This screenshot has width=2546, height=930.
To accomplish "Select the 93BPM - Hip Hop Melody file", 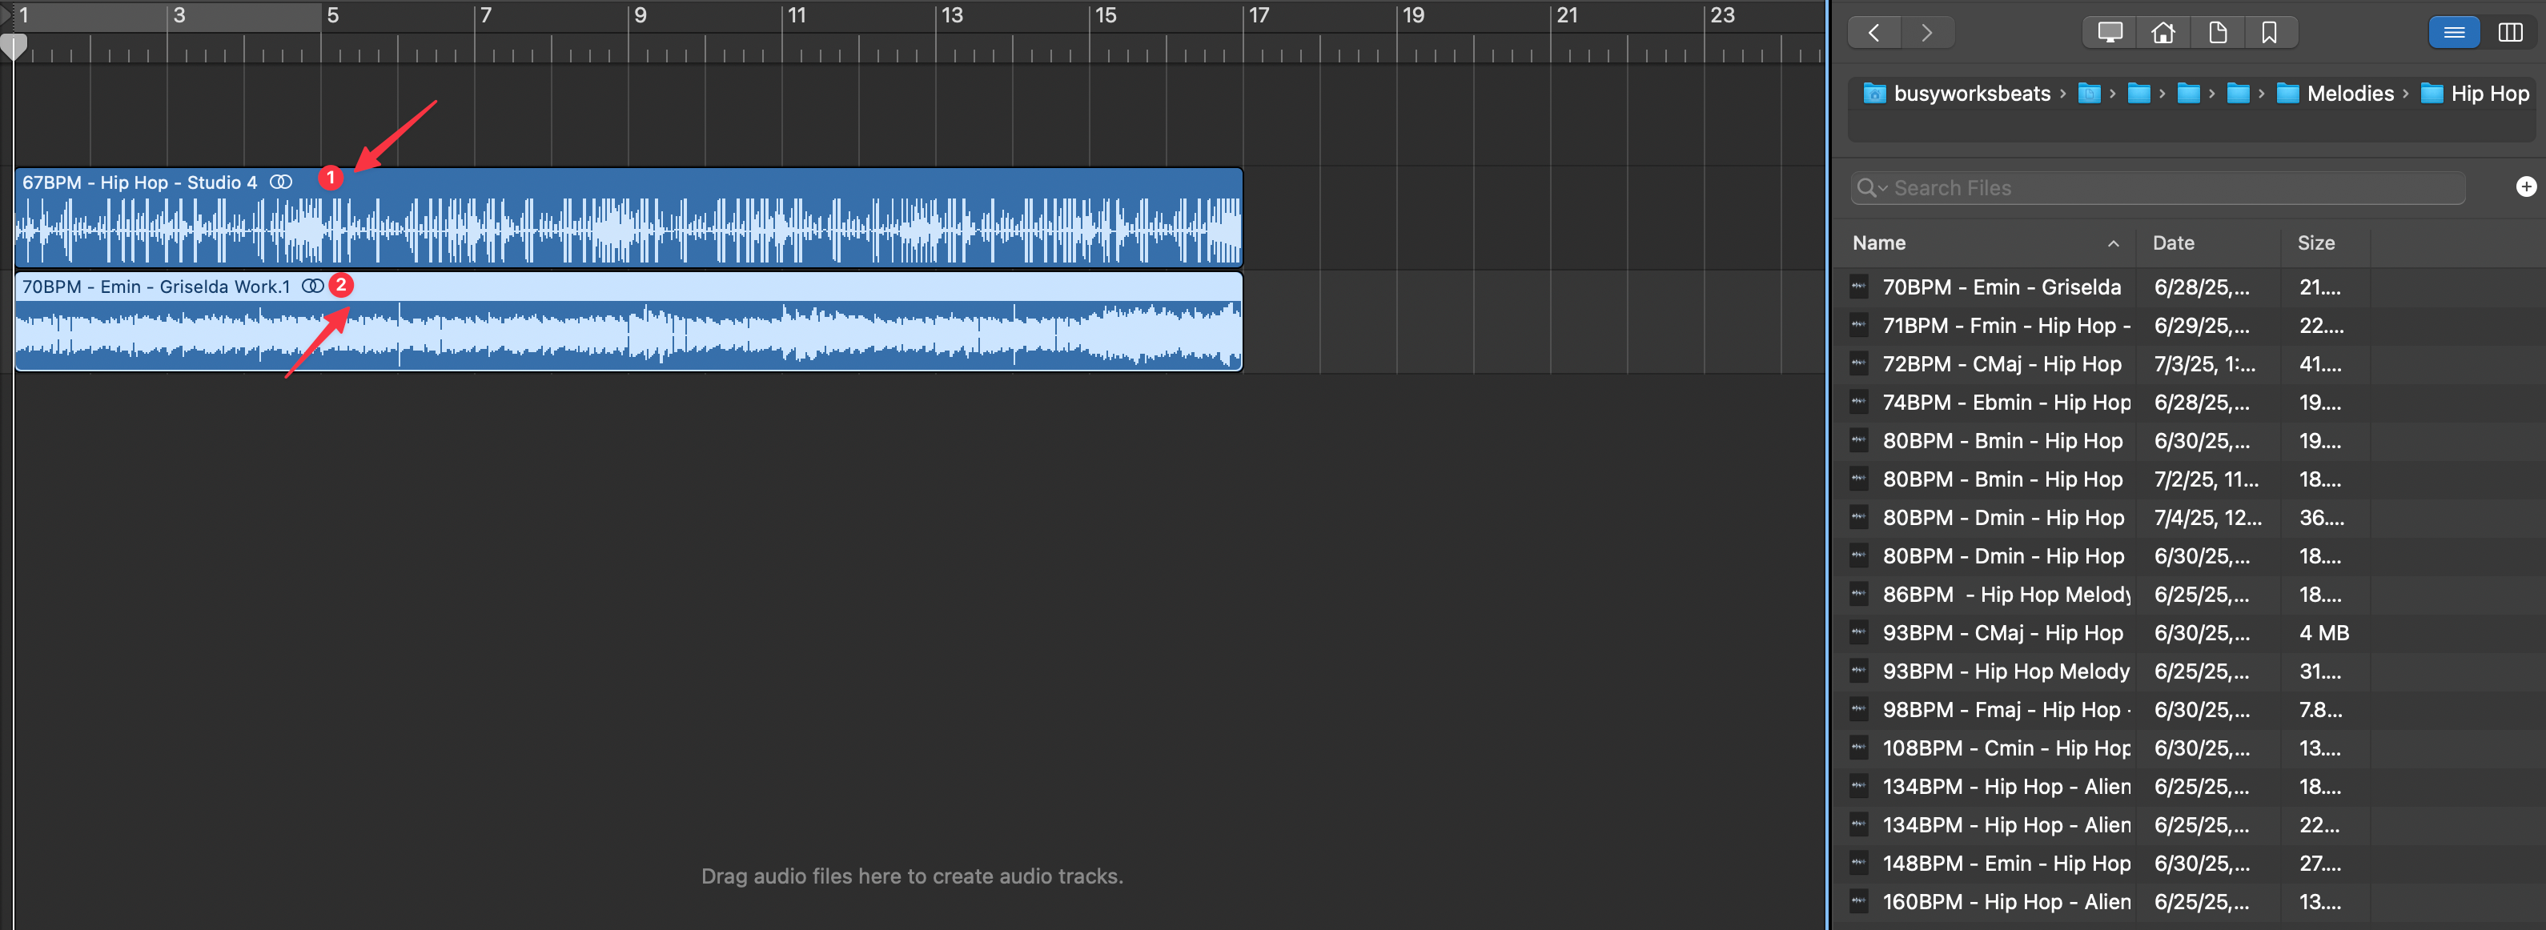I will pyautogui.click(x=2006, y=671).
